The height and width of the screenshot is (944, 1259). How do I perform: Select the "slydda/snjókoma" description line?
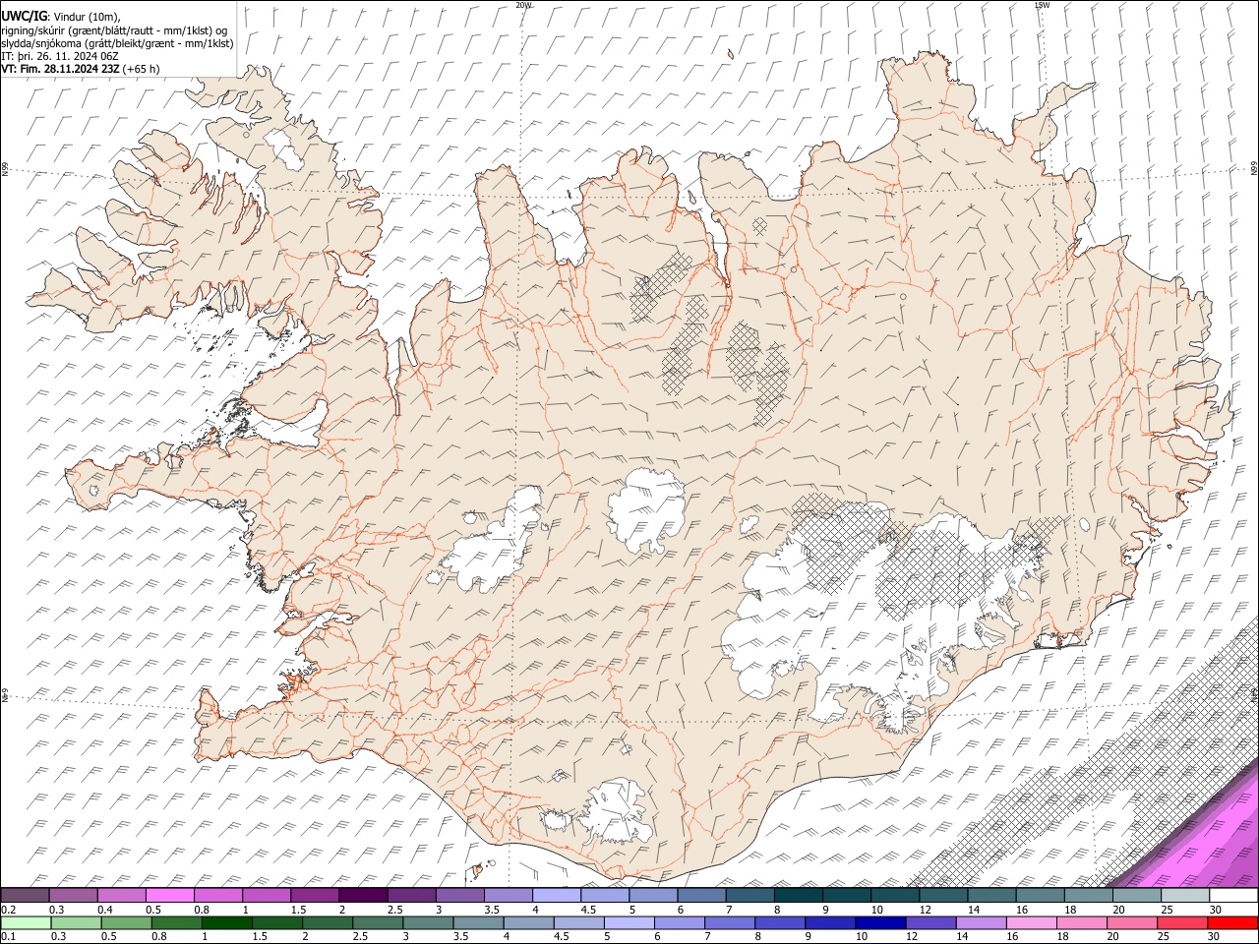point(117,42)
